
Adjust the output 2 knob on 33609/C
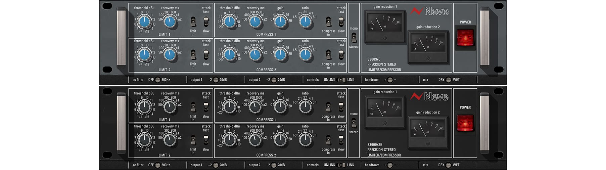pyautogui.click(x=274, y=80)
